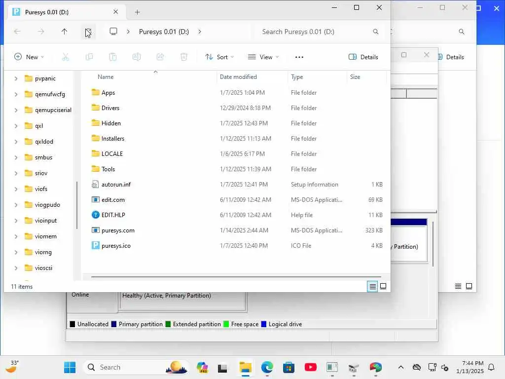The height and width of the screenshot is (379, 505).
Task: Toggle the Details pane button
Action: (x=363, y=57)
